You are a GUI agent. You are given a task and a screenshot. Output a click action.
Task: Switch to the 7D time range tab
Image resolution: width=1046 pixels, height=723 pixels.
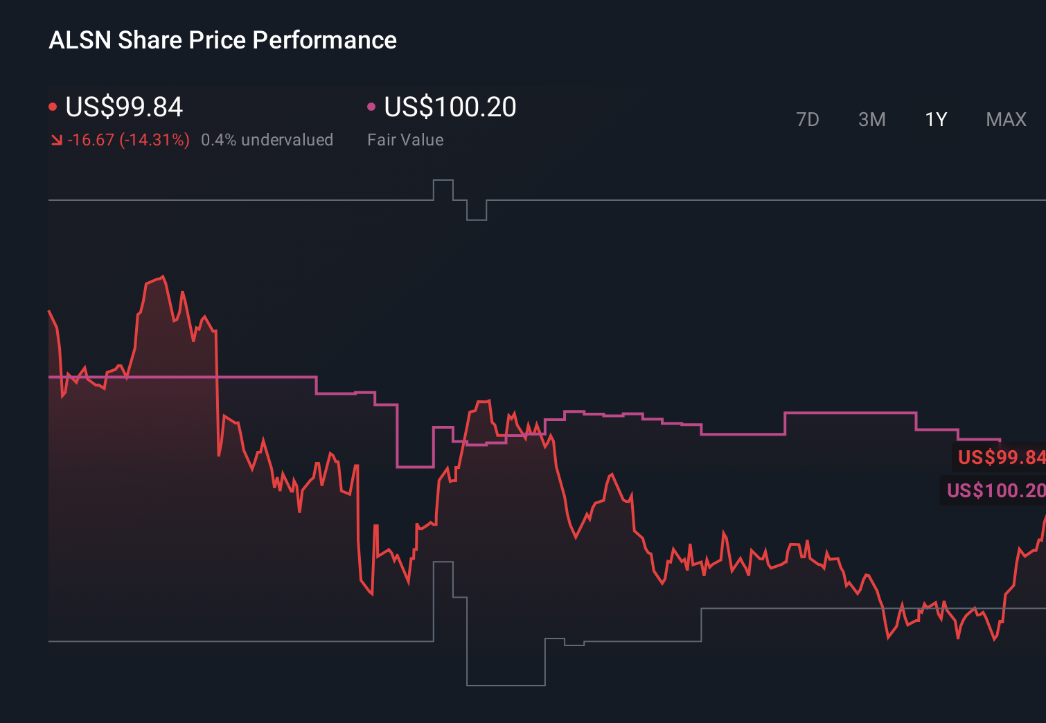coord(808,119)
